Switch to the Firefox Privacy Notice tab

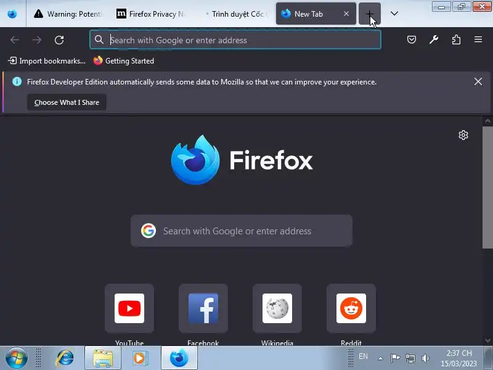point(151,14)
